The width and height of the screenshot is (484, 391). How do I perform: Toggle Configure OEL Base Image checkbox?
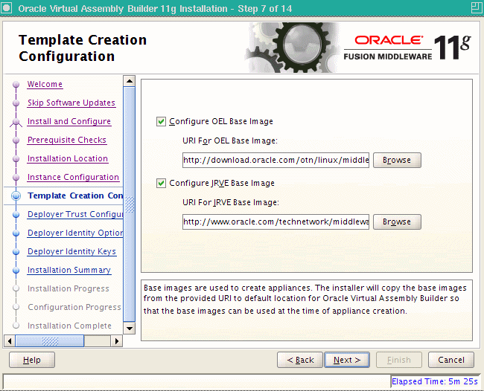click(161, 121)
